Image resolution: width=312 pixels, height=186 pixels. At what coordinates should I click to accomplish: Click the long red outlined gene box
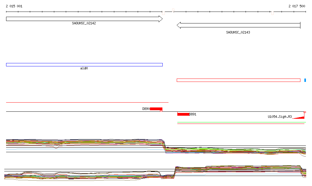pos(238,80)
